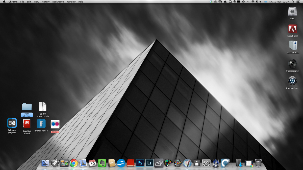
Task: Open Notification Center list icon
Action: coord(298,2)
